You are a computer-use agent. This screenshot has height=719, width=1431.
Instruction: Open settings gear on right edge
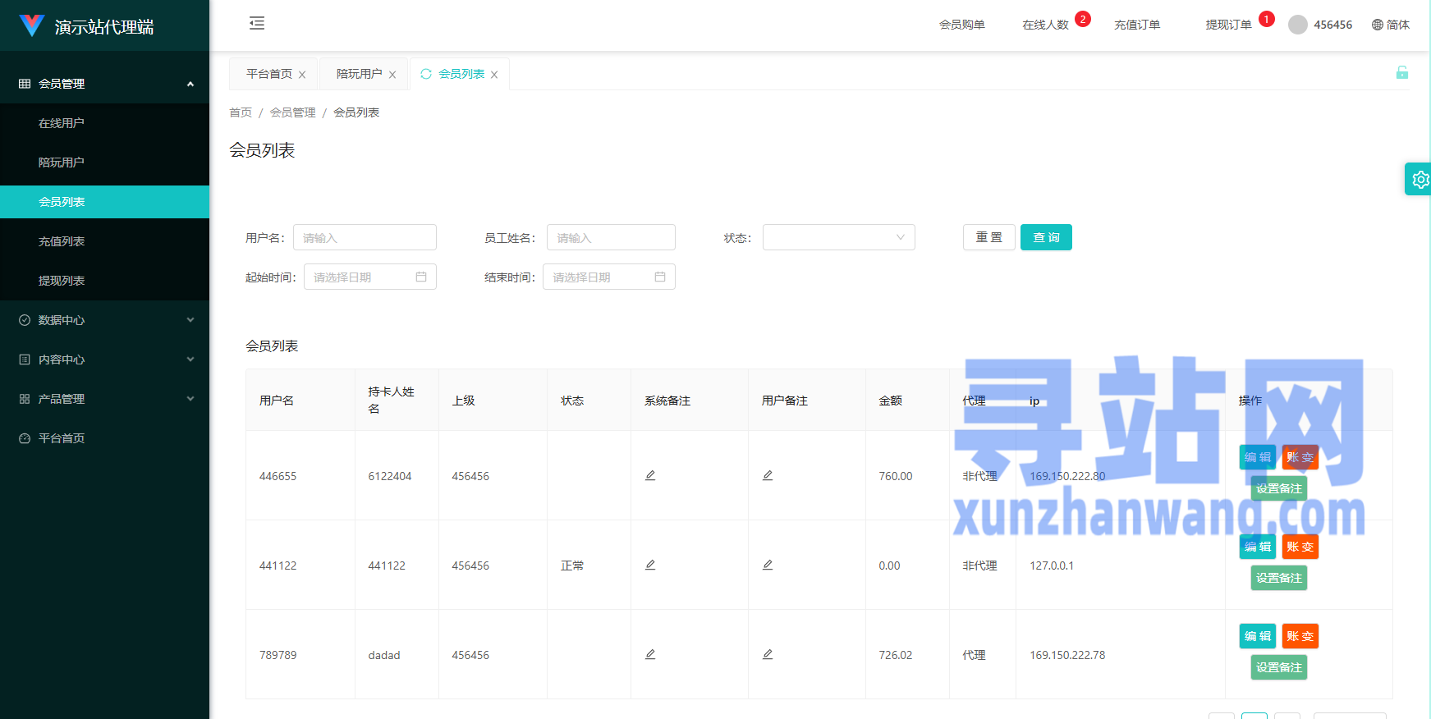click(x=1420, y=179)
